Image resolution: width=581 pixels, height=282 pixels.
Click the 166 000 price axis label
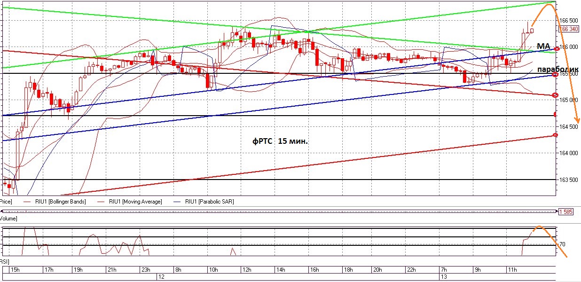(x=569, y=47)
